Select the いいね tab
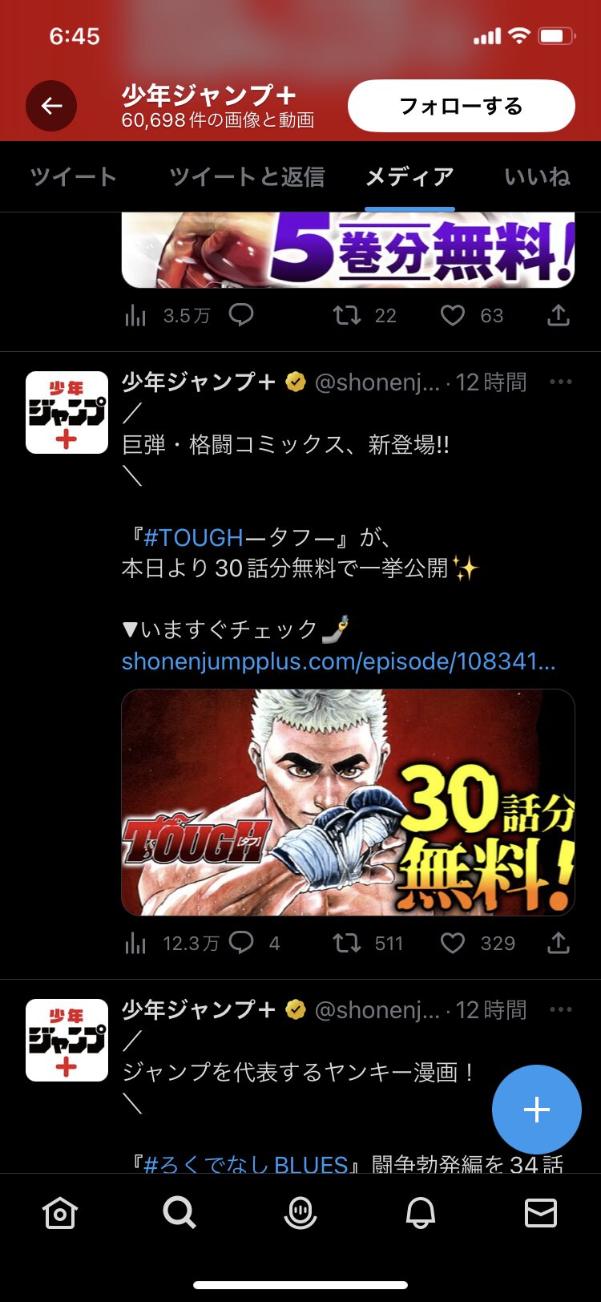Screen dimensions: 601x1302 click(x=537, y=176)
